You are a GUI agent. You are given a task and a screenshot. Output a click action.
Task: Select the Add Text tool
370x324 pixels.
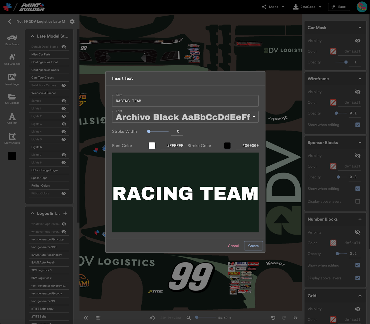(x=12, y=118)
